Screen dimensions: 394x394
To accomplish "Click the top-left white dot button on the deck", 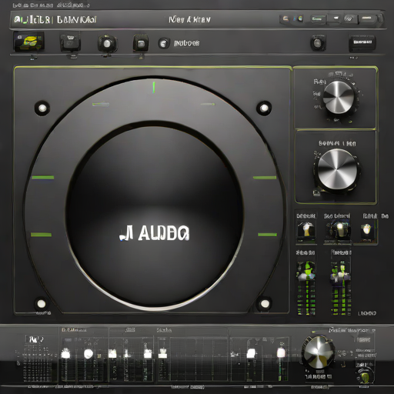I will [x=42, y=108].
